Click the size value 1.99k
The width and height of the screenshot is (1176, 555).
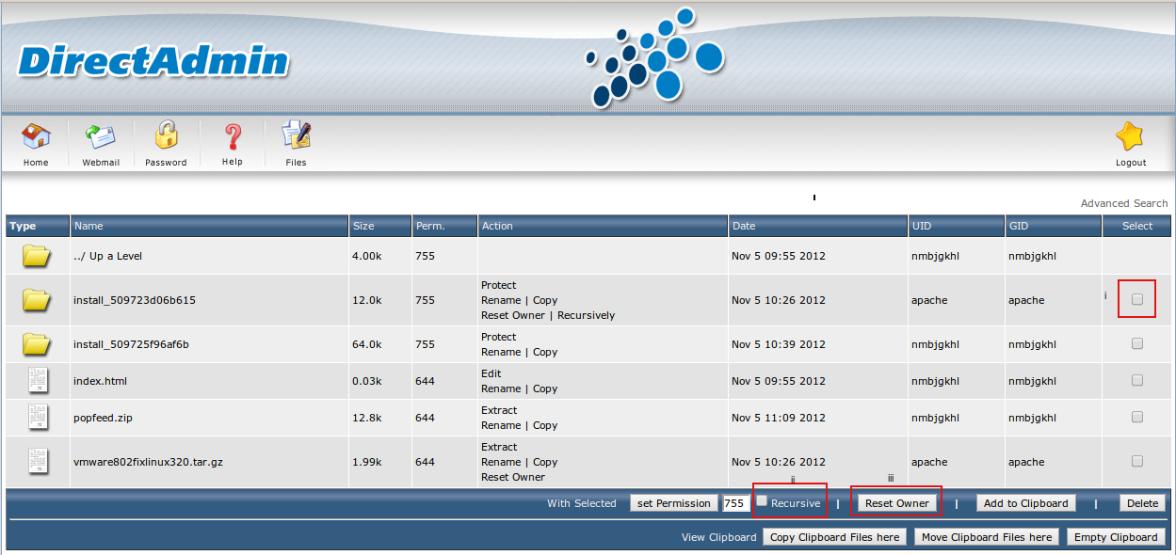click(x=367, y=462)
